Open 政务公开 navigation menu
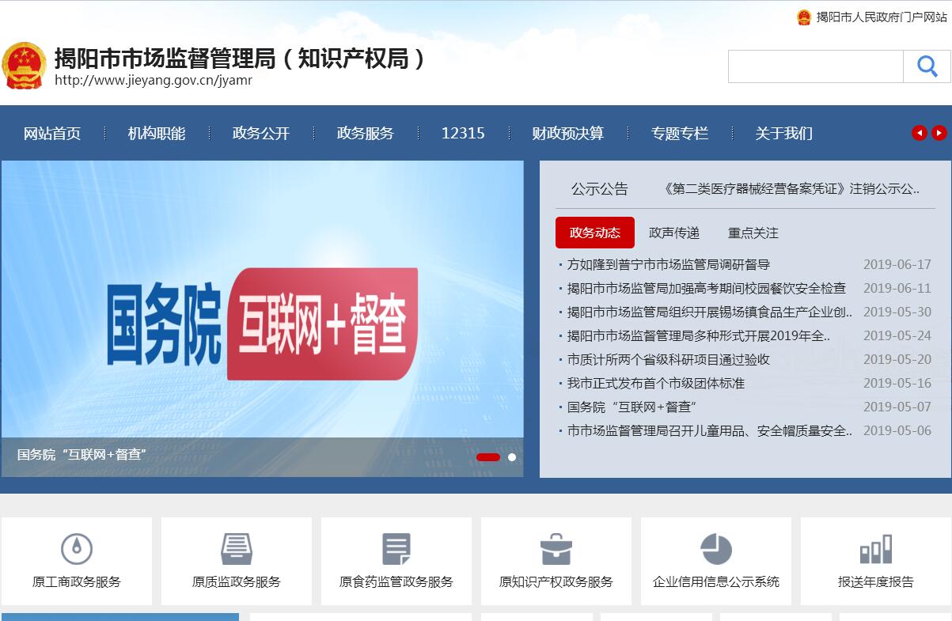 pos(261,133)
